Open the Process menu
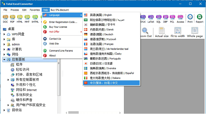 click(x=15, y=10)
